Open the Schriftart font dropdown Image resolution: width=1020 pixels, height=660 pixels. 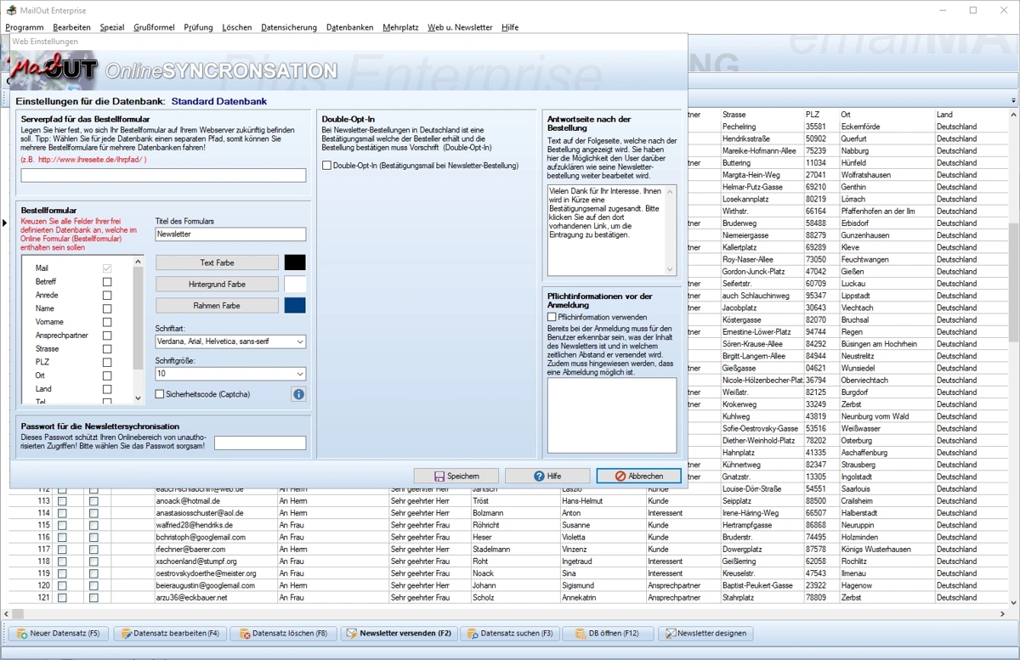click(230, 341)
